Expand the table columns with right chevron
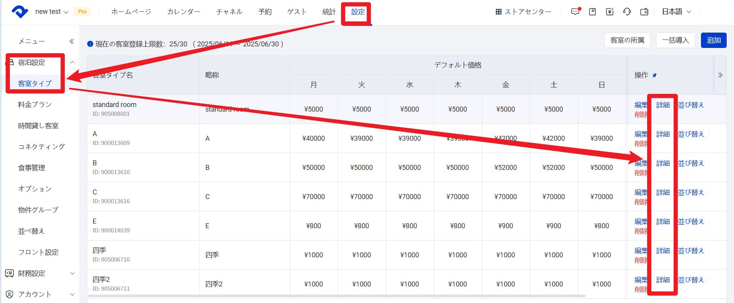This screenshot has height=303, width=734. [x=720, y=75]
